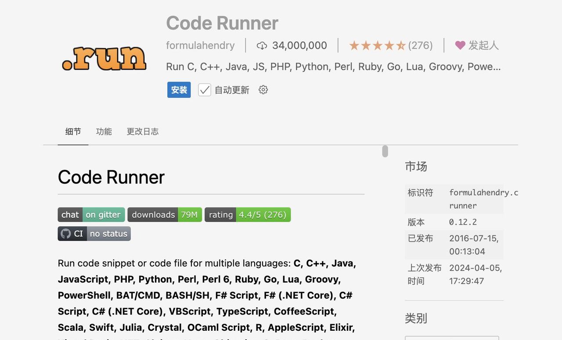Click the 'chat on gitter' badge
Viewport: 562px width, 340px height.
[x=91, y=215]
